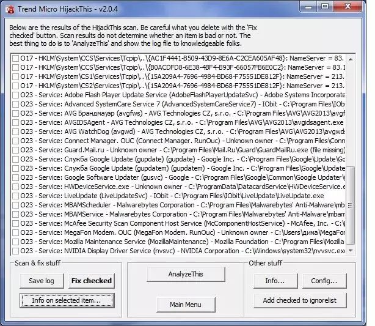This screenshot has height=326, width=375.
Task: Check the MBAMService Malwarebytes entry
Action: click(x=15, y=214)
